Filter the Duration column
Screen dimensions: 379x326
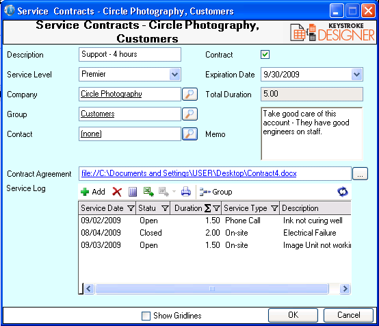click(x=216, y=208)
